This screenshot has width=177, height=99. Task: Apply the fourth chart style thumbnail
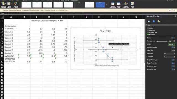pos(58,5)
